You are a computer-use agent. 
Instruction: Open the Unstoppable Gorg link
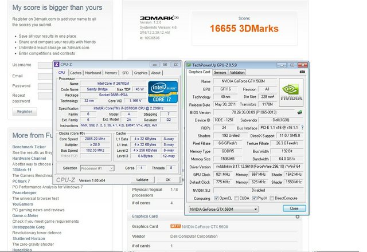tap(28, 227)
